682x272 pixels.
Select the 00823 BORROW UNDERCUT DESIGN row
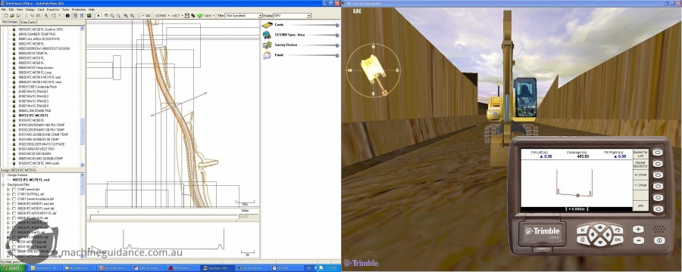44,48
